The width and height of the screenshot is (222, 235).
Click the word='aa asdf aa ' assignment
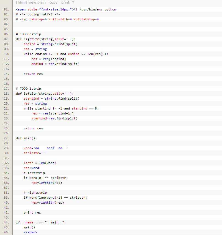[46, 148]
